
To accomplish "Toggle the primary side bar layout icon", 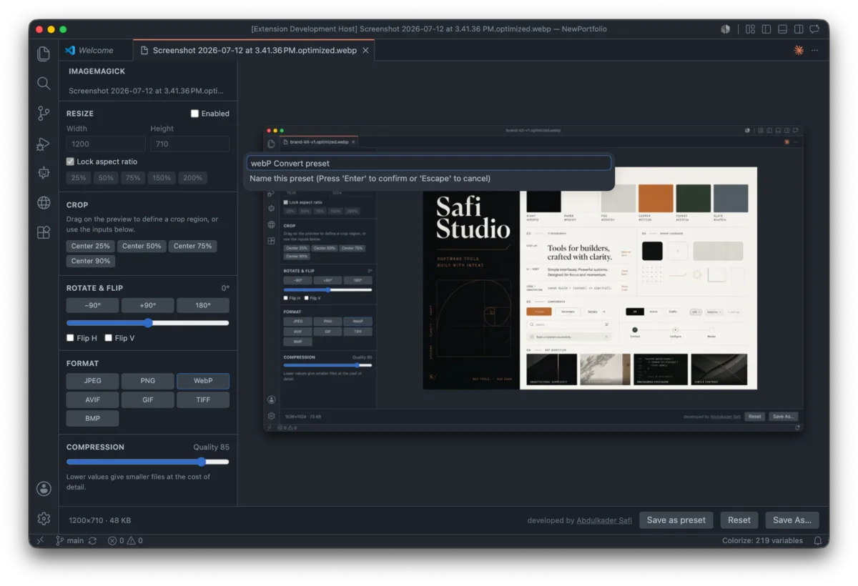I will [766, 29].
